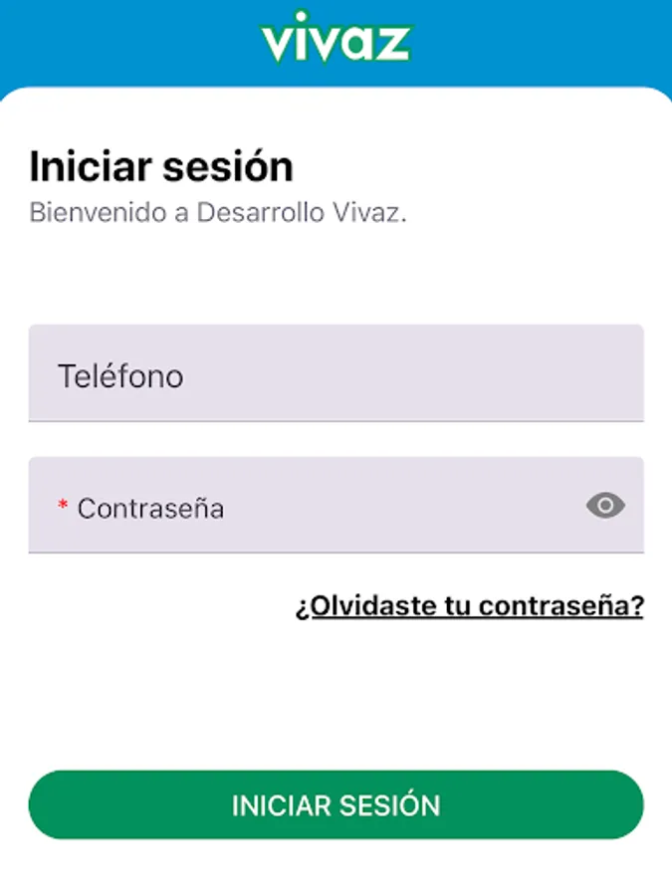Screen dimensions: 672x896
Task: Open the ¿Olvidaste tu contraseña? link
Action: point(469,603)
